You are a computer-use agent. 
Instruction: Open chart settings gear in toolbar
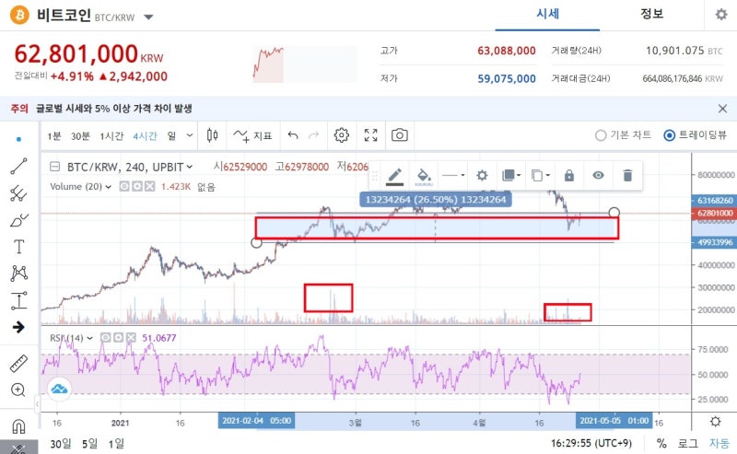click(x=341, y=135)
